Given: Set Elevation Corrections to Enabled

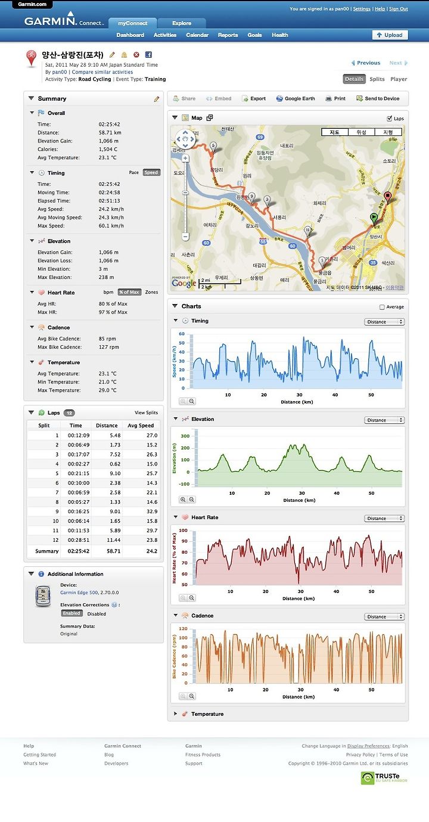Looking at the screenshot, I should coord(71,613).
